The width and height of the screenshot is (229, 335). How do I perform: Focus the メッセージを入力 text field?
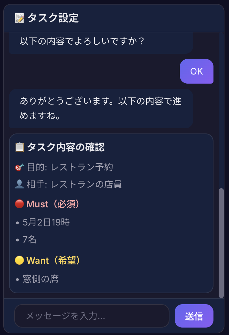pos(92,316)
